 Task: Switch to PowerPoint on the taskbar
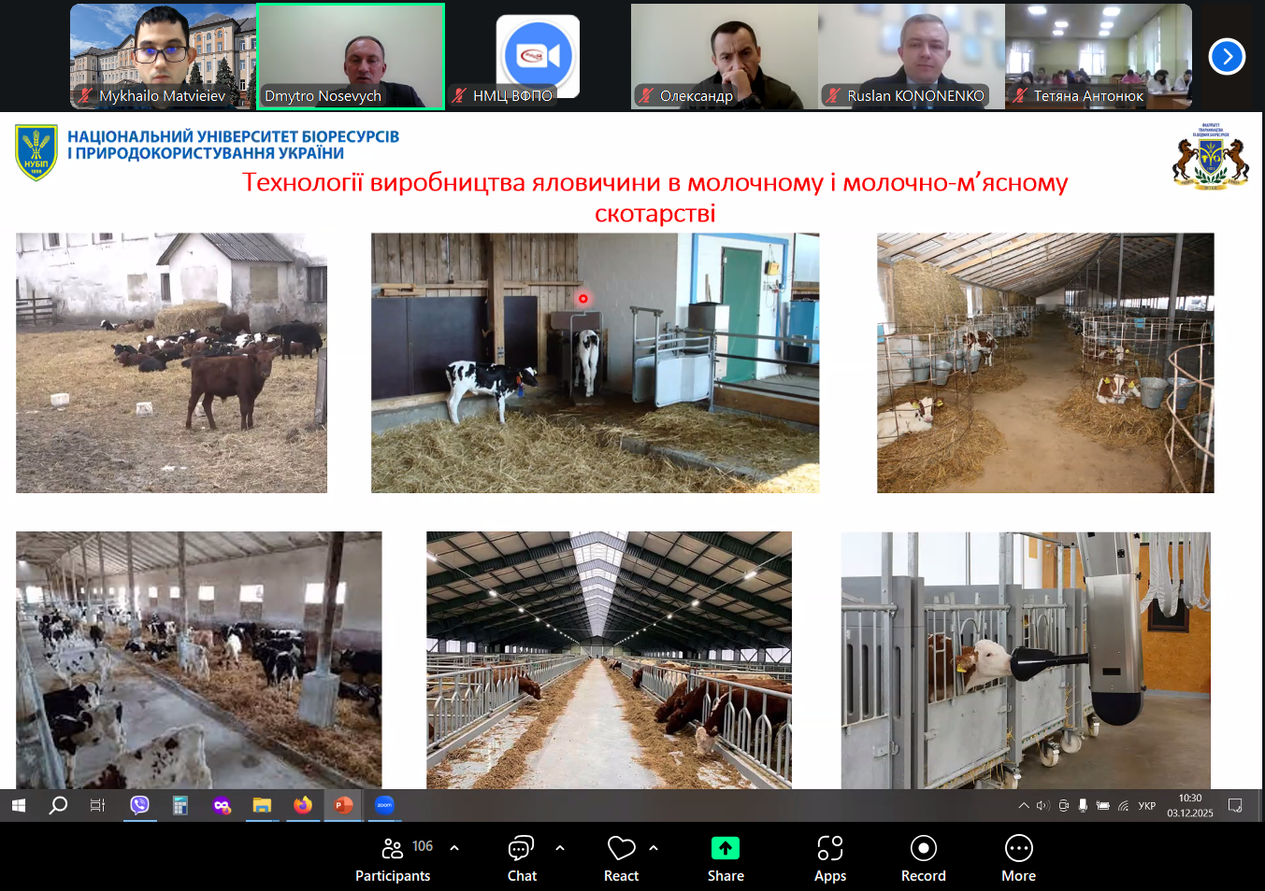click(344, 805)
